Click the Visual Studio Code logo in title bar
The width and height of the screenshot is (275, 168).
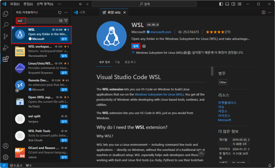4,4
